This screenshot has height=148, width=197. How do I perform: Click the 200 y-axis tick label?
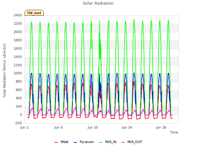point(19,106)
